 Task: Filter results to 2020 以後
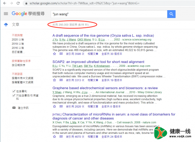[18, 40]
